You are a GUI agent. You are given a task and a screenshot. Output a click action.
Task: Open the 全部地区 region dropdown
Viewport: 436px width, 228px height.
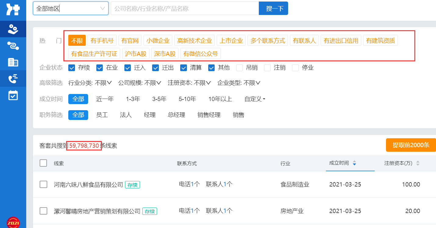pyautogui.click(x=70, y=9)
